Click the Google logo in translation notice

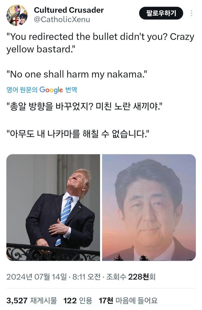coord(51,90)
